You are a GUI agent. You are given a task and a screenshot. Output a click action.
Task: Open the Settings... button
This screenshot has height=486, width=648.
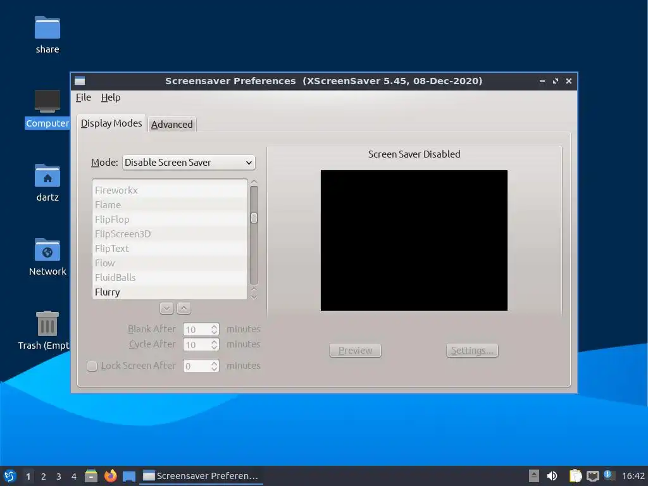pyautogui.click(x=472, y=351)
